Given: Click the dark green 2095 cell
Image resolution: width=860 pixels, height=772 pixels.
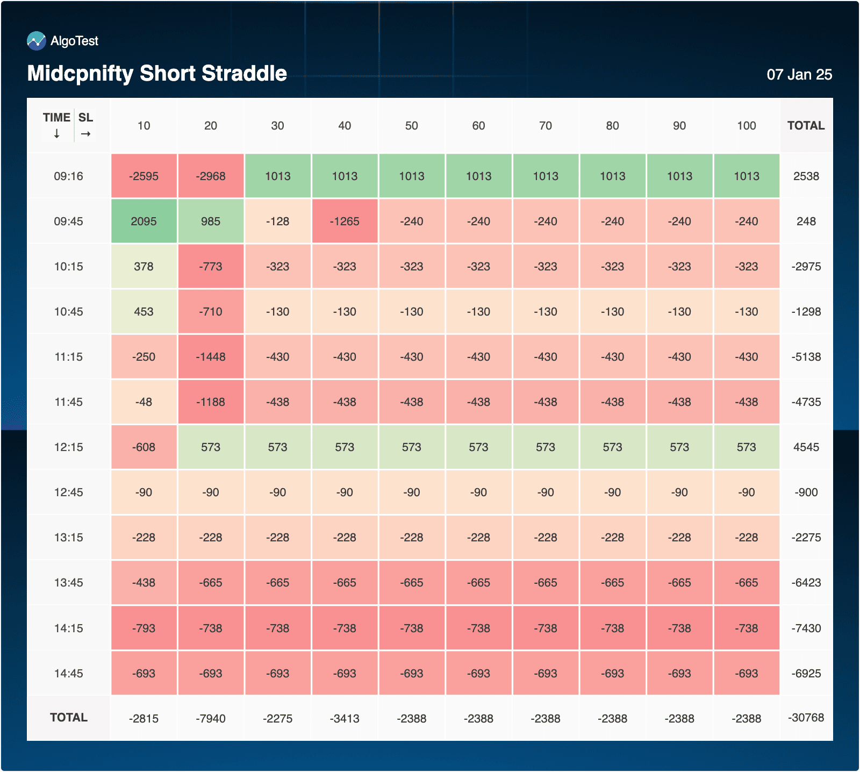Looking at the screenshot, I should [144, 221].
